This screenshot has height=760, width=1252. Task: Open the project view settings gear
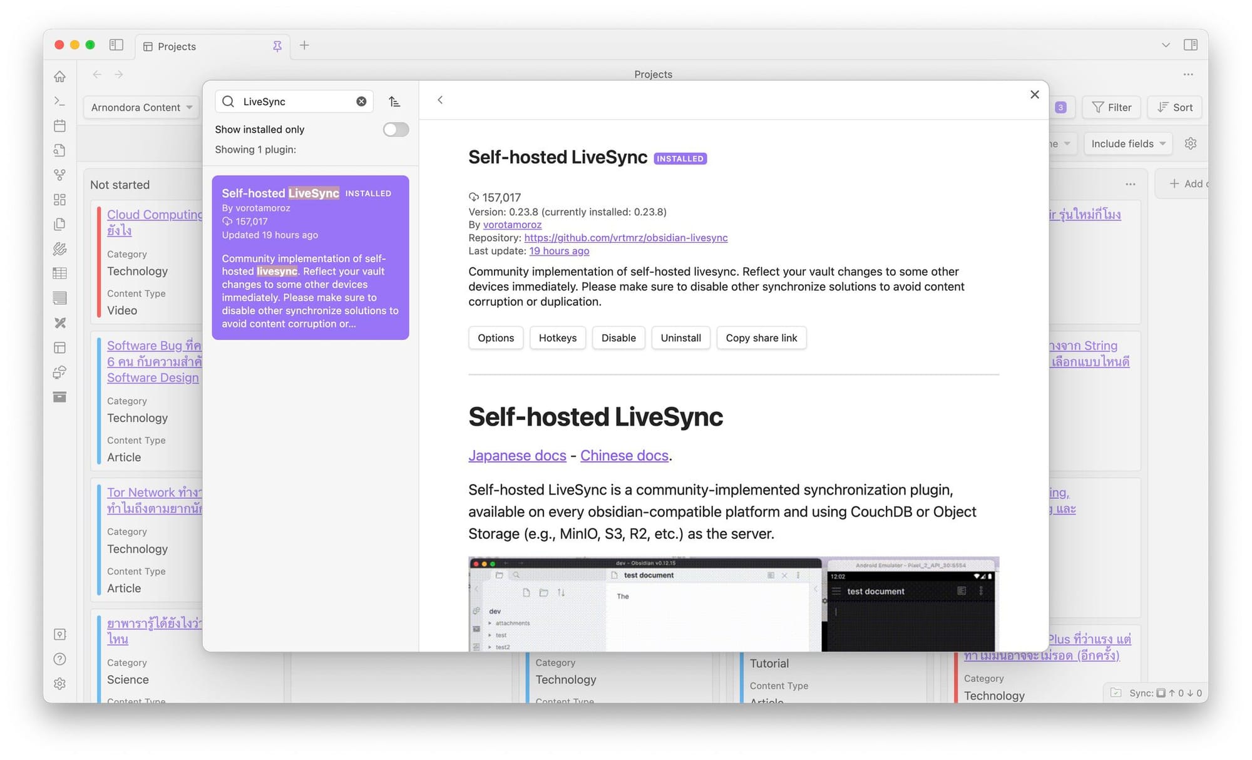coord(1191,143)
